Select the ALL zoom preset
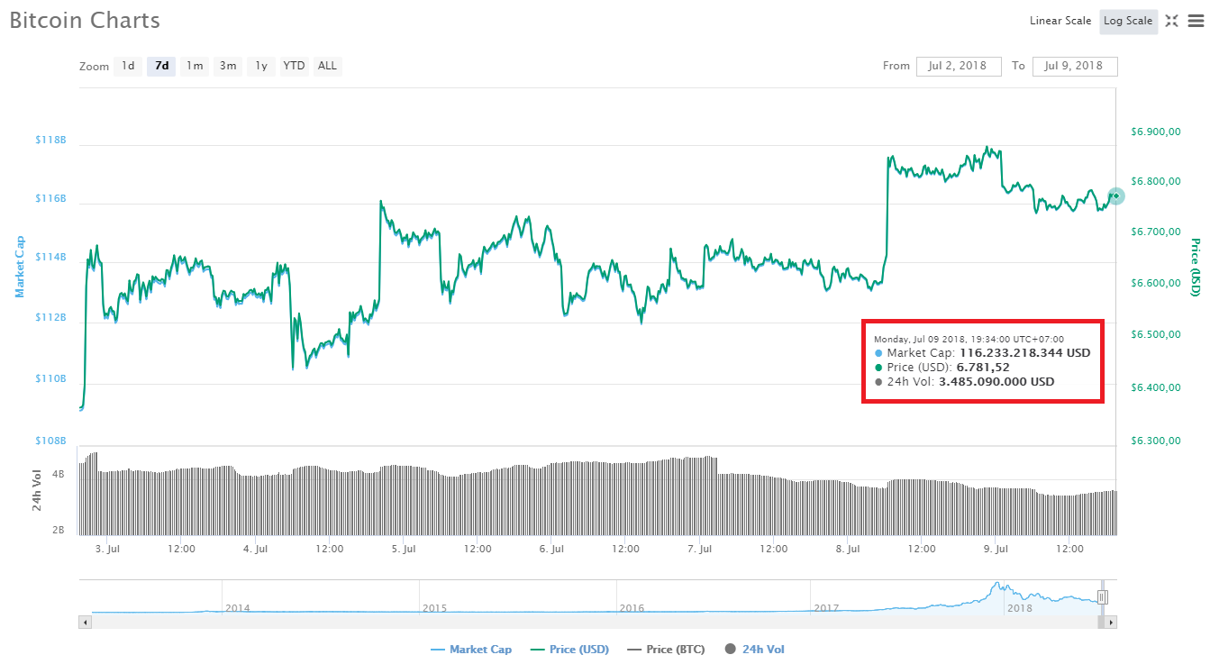Viewport: 1210px width, 664px height. point(326,65)
